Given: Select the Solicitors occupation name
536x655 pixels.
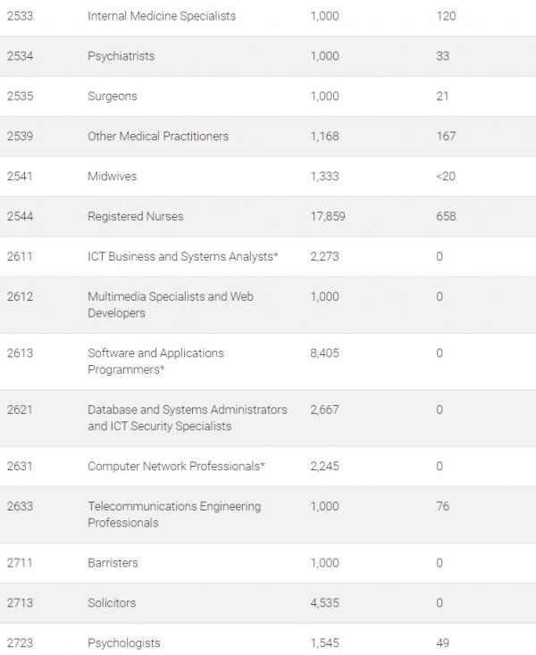Looking at the screenshot, I should [x=112, y=603].
